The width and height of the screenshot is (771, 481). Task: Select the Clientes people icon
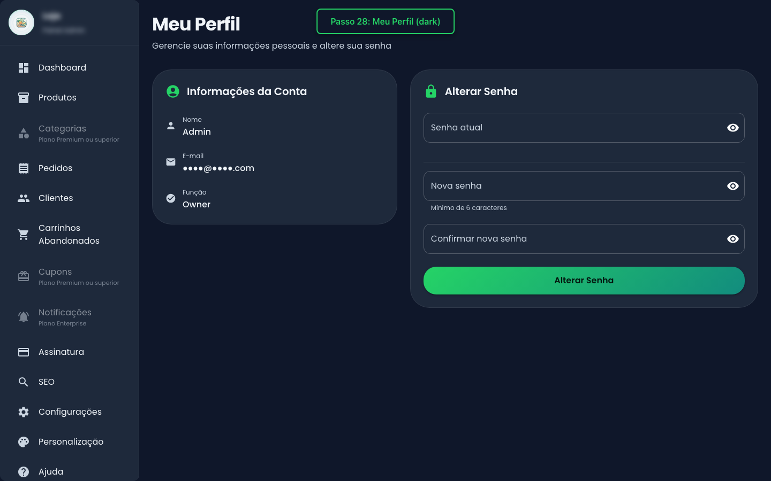click(x=24, y=198)
